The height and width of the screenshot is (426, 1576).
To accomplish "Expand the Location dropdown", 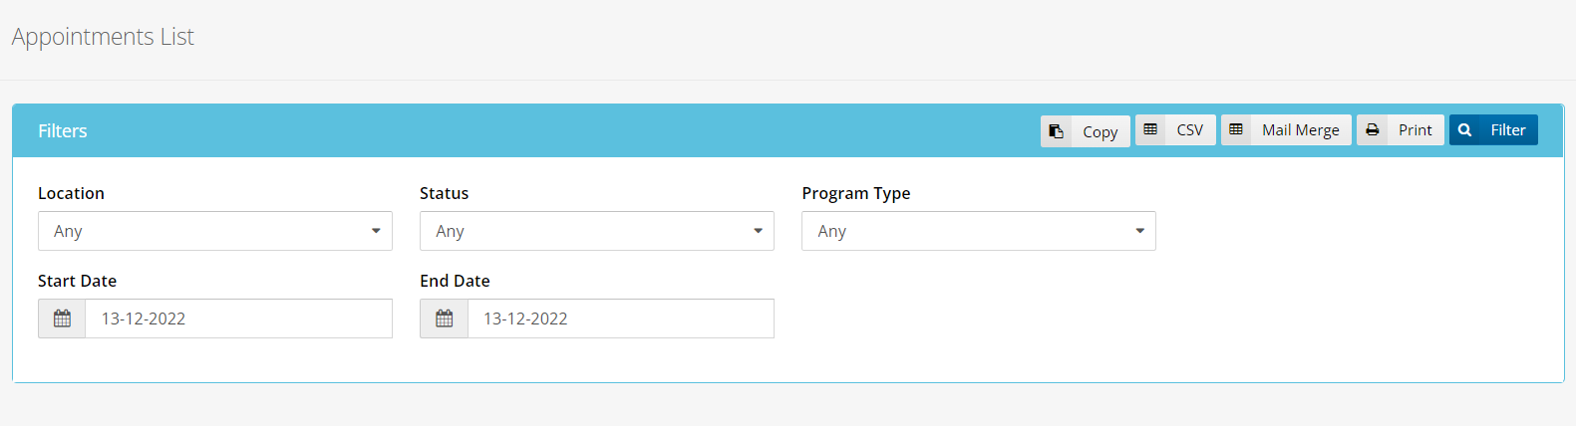I will coord(215,231).
